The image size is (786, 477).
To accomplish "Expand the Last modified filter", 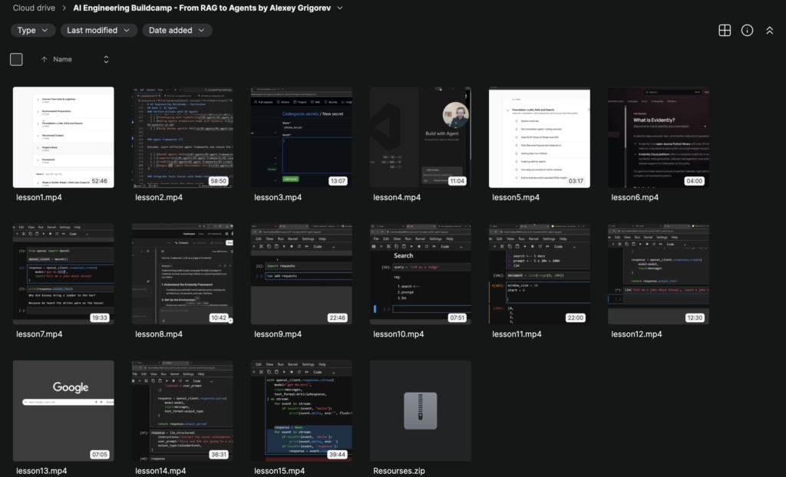I will (x=97, y=30).
